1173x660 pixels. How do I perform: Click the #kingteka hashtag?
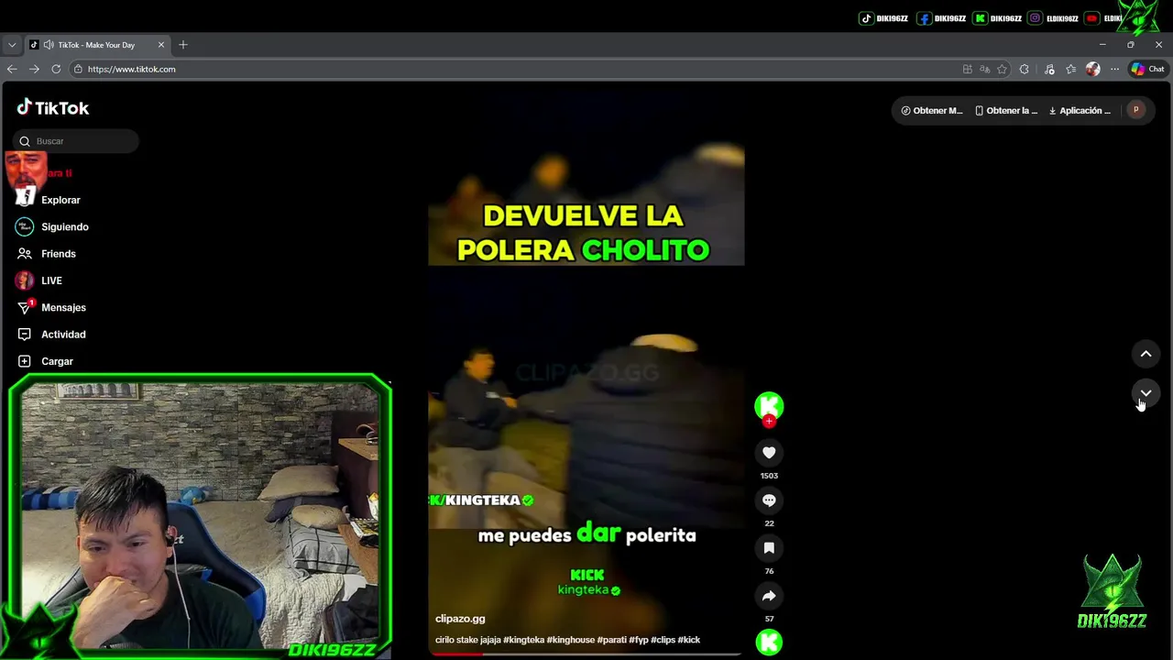523,640
